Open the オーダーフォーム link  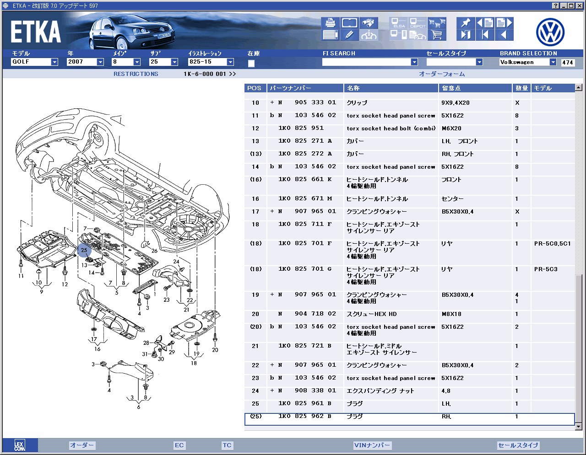tap(442, 74)
